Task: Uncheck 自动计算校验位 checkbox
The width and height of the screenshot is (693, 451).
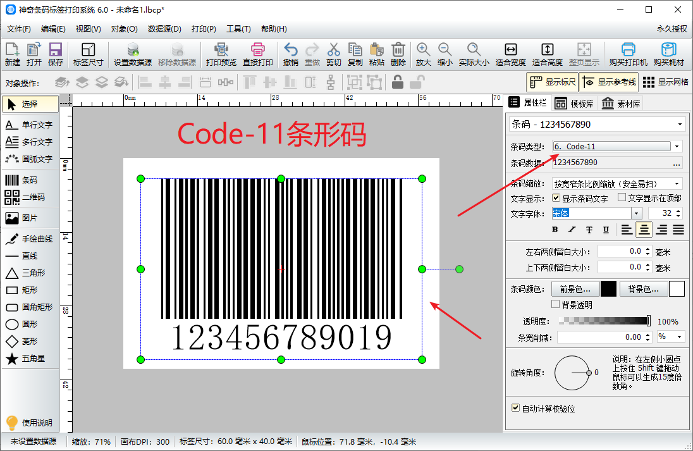Action: [515, 407]
